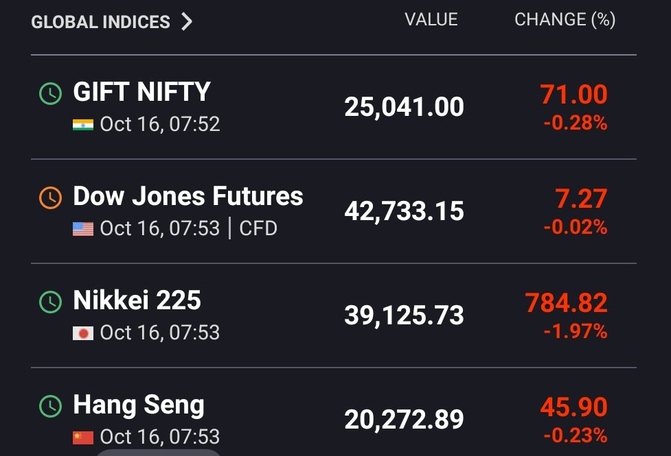The width and height of the screenshot is (671, 456).
Task: Open the GIFT NIFTY index name
Action: [141, 91]
